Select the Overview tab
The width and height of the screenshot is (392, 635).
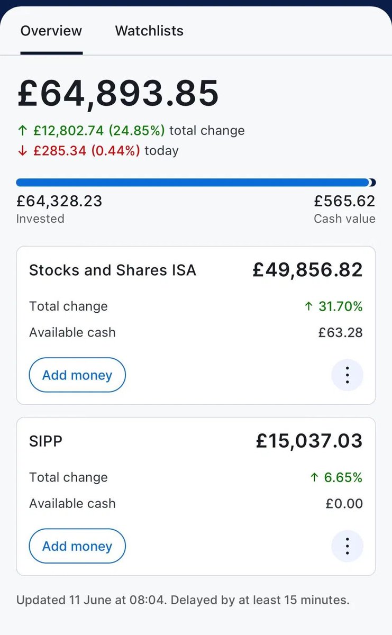point(51,31)
